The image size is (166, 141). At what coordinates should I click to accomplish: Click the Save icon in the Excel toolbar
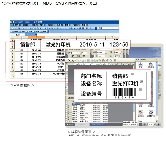20,28
